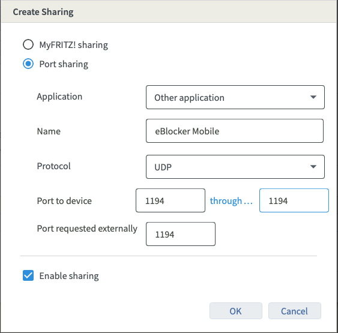338x333 pixels.
Task: Click the Application field label
Action: [x=59, y=97]
